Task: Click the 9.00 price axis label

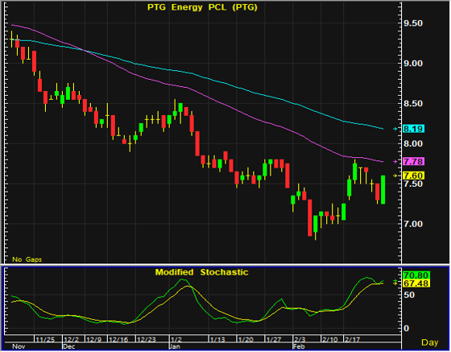Action: pos(413,64)
